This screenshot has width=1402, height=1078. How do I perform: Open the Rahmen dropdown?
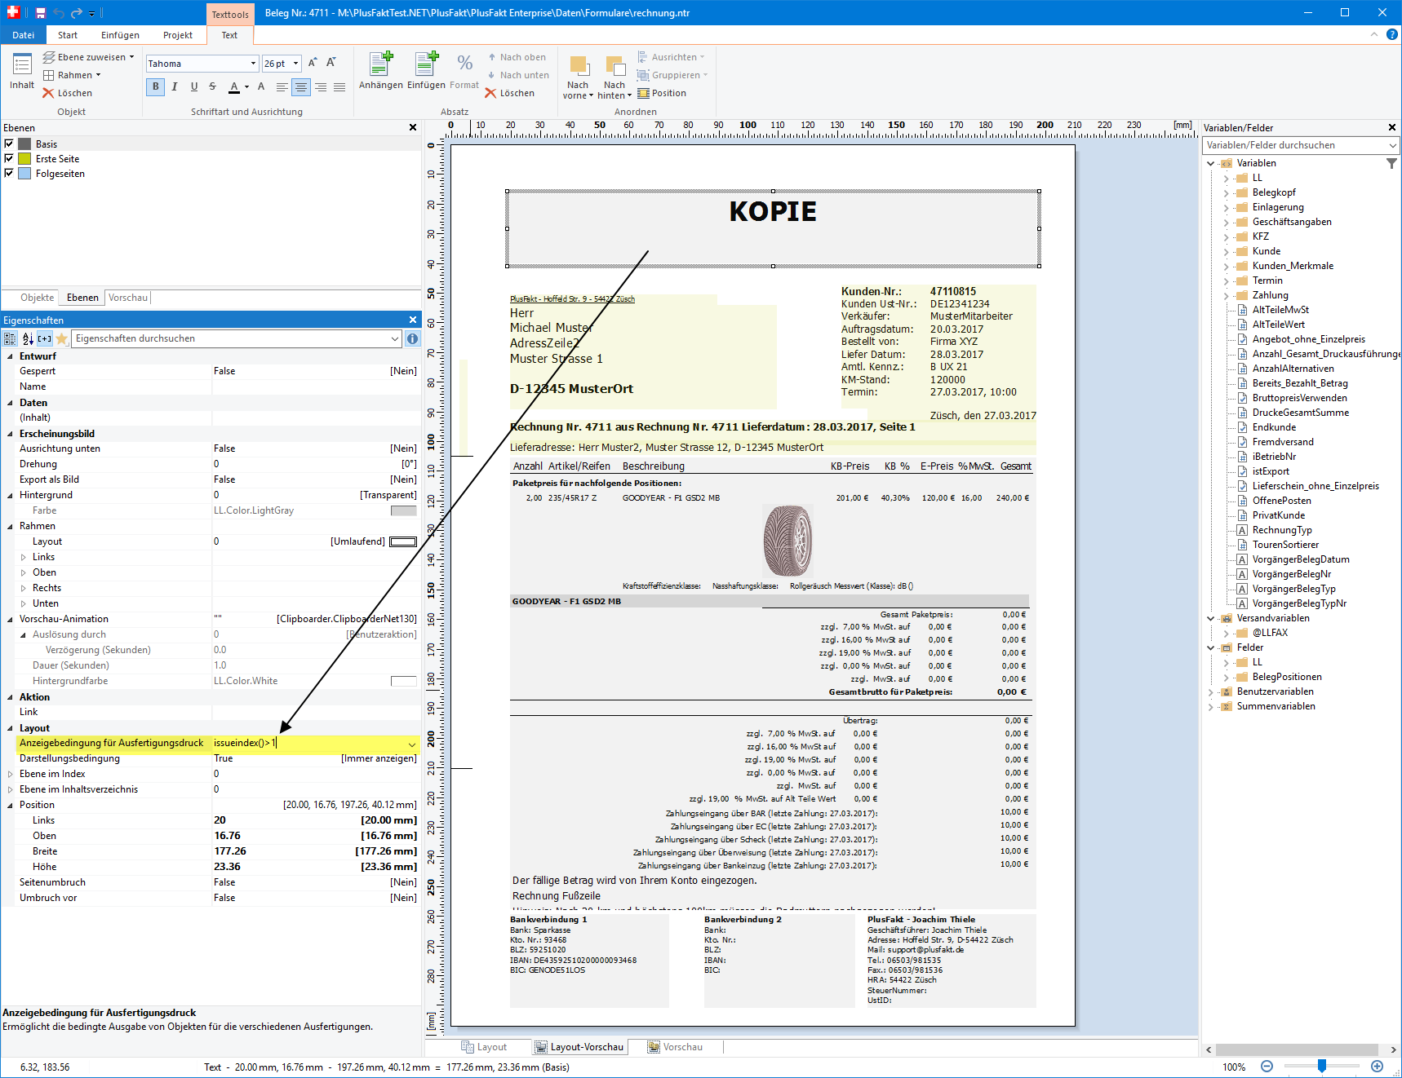coord(72,75)
